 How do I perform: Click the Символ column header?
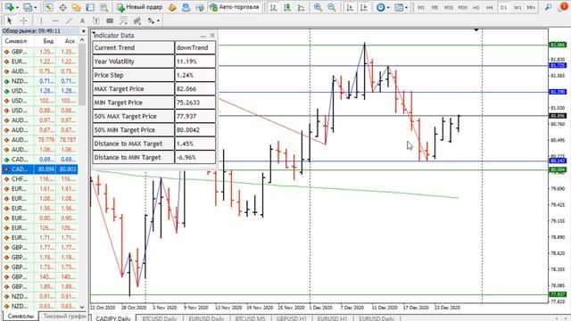[16, 41]
